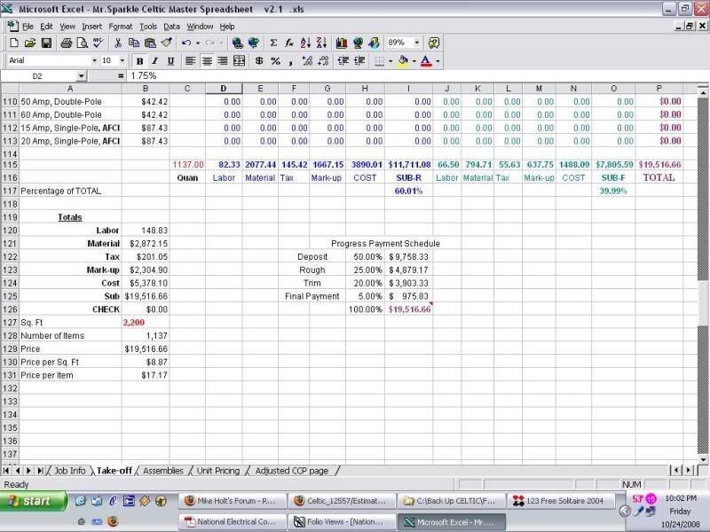Decrease indent toolbar icon
Screen dimensions: 710x532
(x=343, y=60)
